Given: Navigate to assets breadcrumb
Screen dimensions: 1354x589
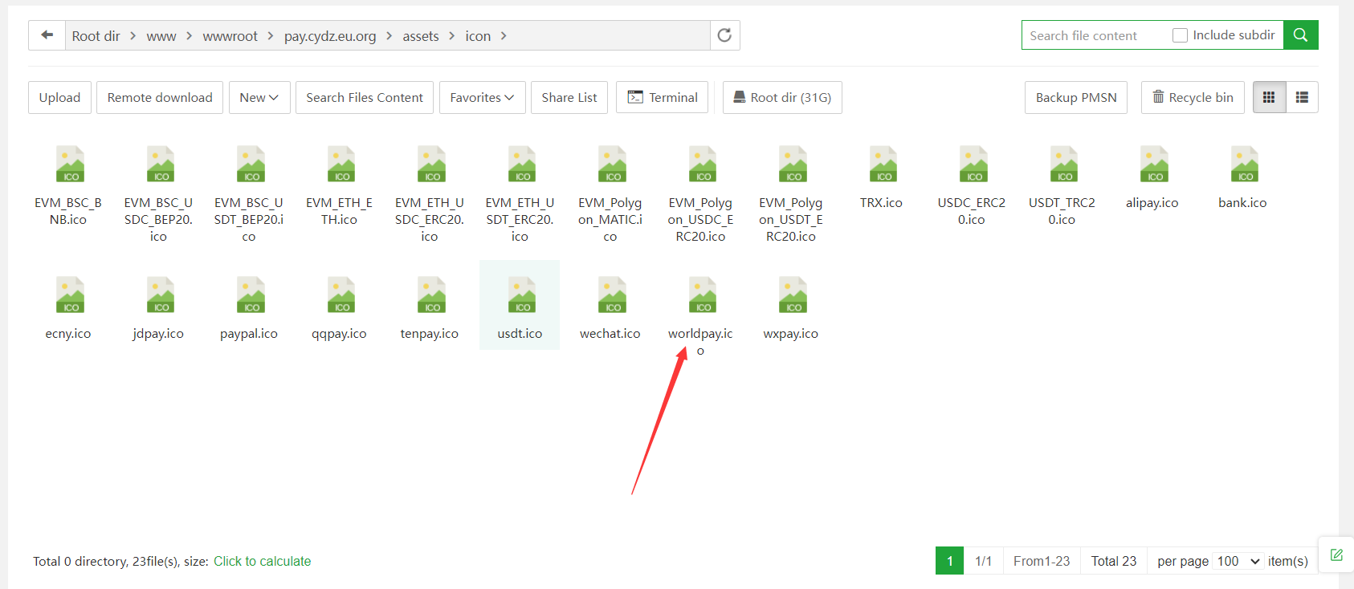Looking at the screenshot, I should pos(421,36).
